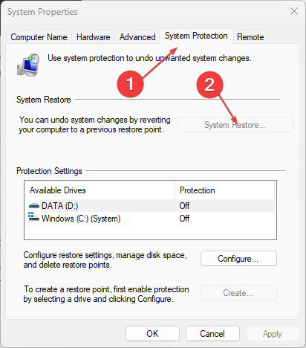
Task: Go to the Advanced tab
Action: [137, 37]
